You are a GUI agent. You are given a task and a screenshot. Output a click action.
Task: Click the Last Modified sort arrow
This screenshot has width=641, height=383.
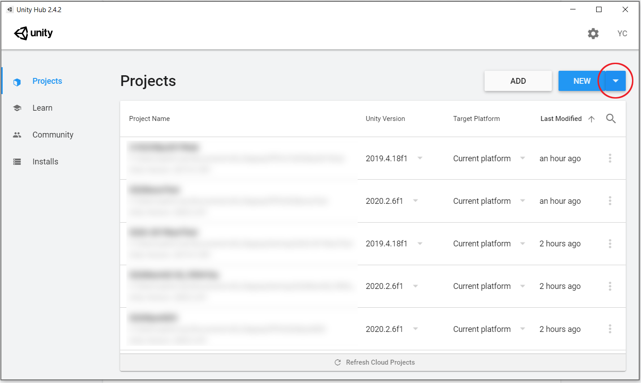(x=591, y=119)
